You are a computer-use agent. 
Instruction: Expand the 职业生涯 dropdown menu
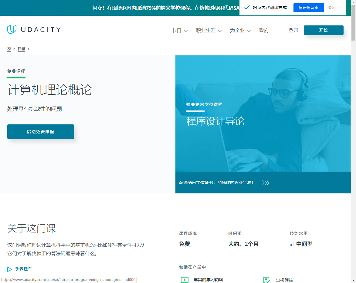click(209, 31)
